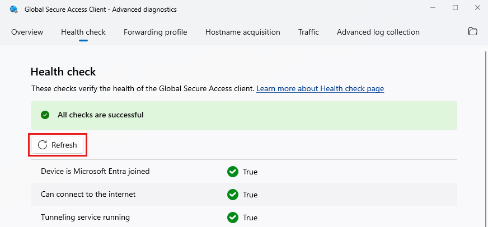Switch to the Overview tab
This screenshot has height=227, width=488.
tap(27, 32)
